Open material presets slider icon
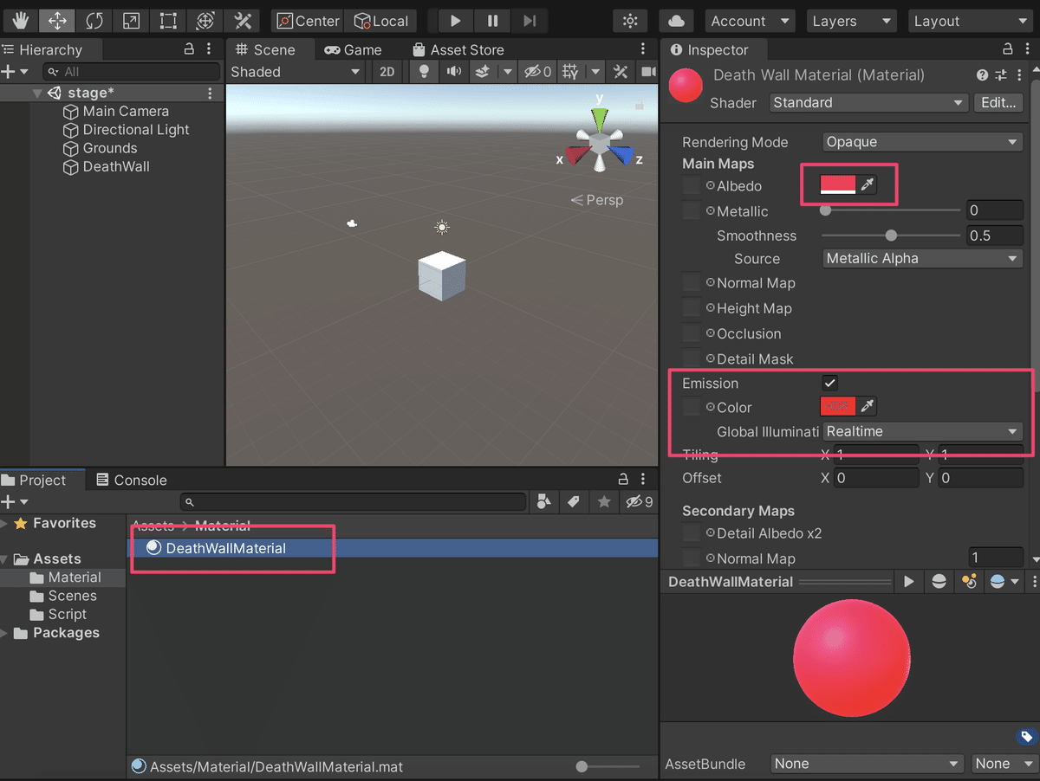1040x781 pixels. click(1001, 75)
